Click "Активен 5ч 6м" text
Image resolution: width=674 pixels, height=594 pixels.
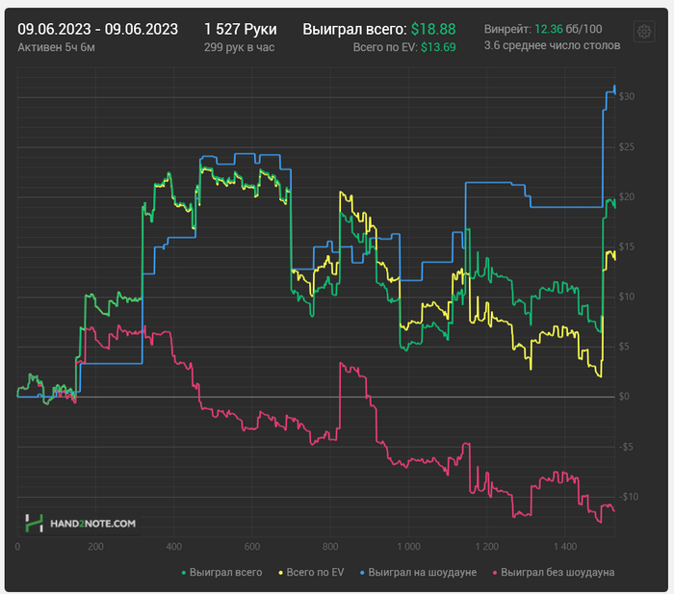[x=56, y=47]
